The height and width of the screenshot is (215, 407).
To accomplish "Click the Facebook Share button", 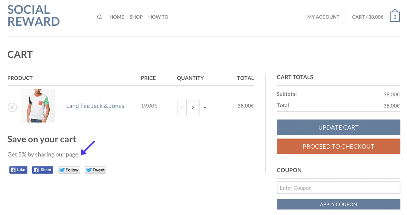I will click(x=42, y=170).
